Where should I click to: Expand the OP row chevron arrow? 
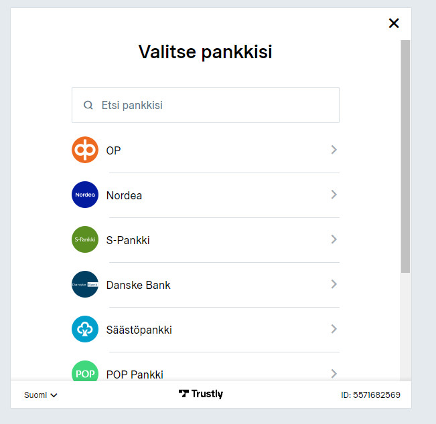(x=334, y=150)
